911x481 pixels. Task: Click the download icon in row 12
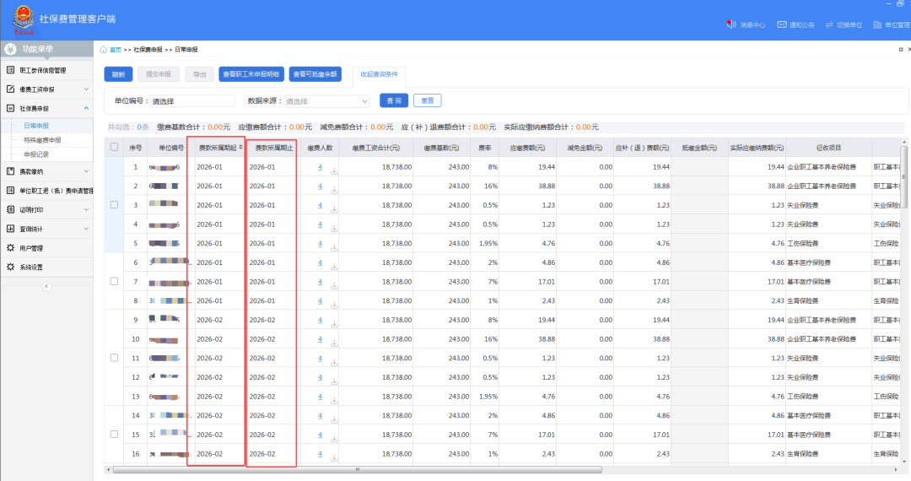pos(335,381)
